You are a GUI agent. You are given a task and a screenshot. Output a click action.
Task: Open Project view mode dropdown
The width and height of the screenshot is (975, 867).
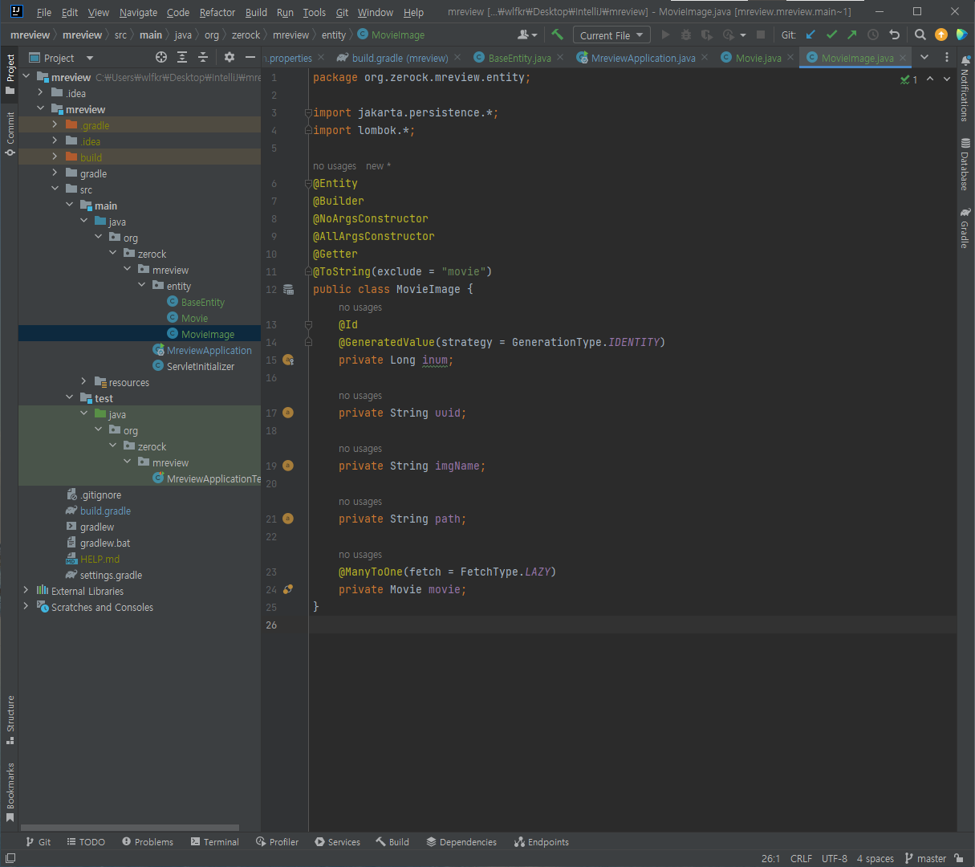click(x=89, y=58)
